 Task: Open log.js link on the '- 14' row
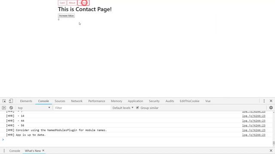point(254,116)
